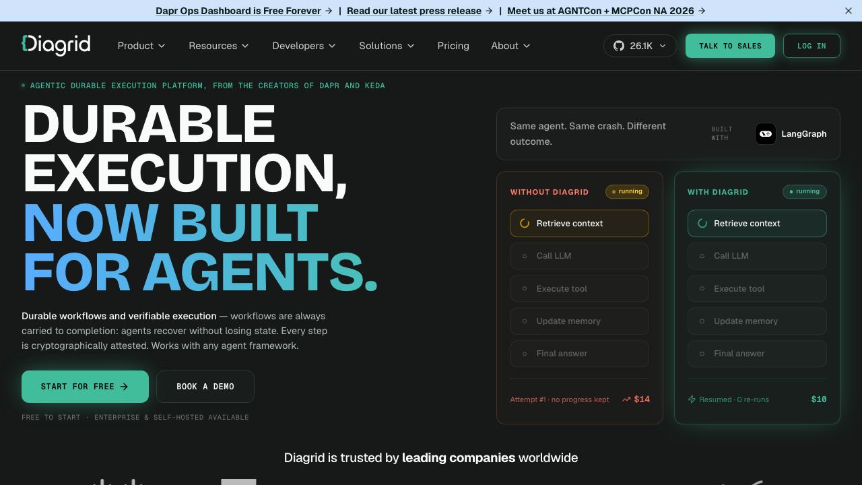Select Call LLM step under Without Diagrid
The height and width of the screenshot is (485, 862).
point(579,256)
